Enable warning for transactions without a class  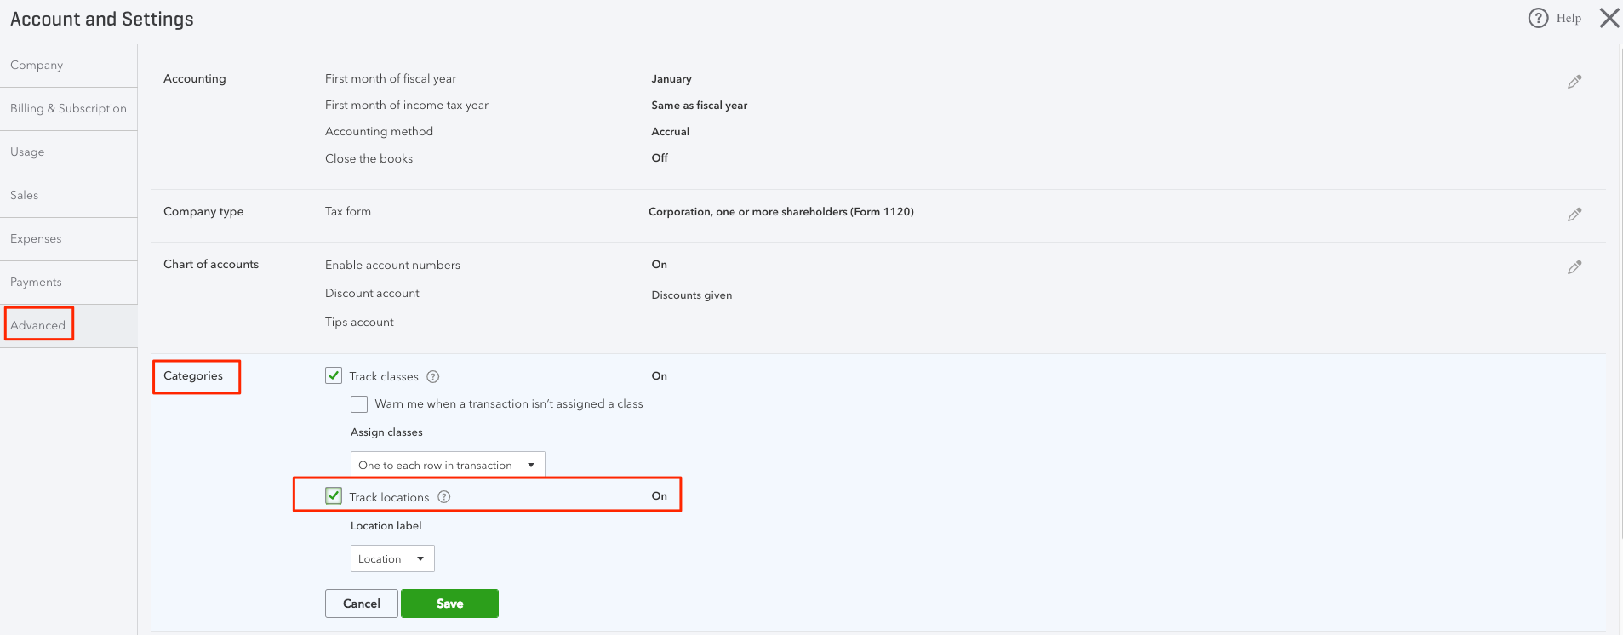(x=359, y=403)
